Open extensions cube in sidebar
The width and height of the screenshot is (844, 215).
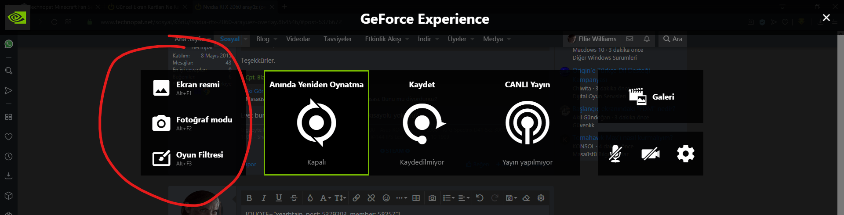(8, 196)
